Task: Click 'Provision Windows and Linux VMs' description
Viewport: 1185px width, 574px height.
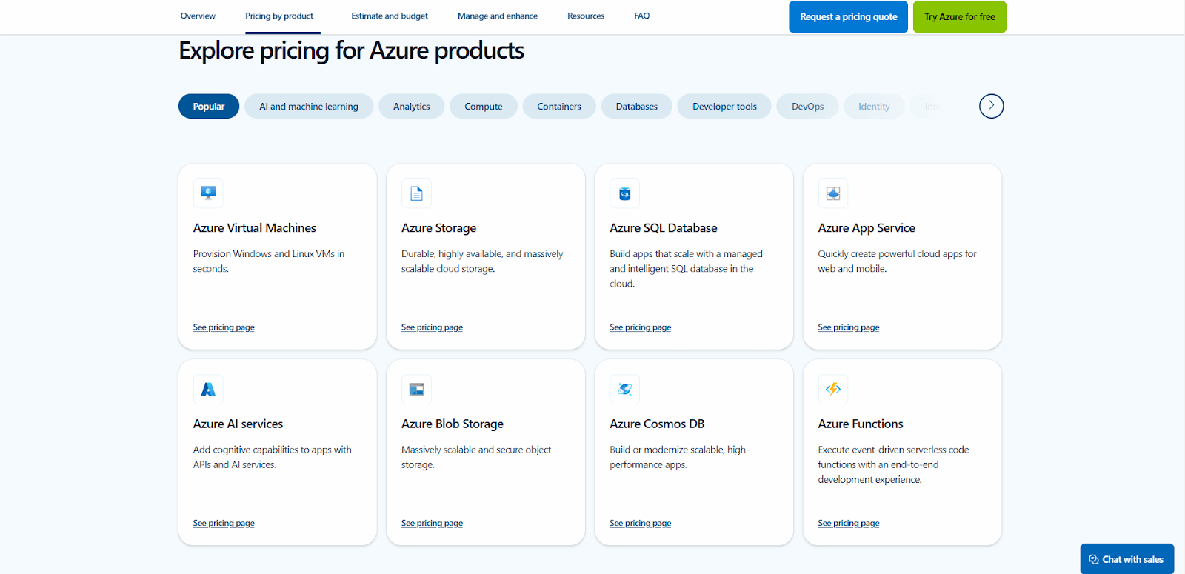Action: (269, 261)
